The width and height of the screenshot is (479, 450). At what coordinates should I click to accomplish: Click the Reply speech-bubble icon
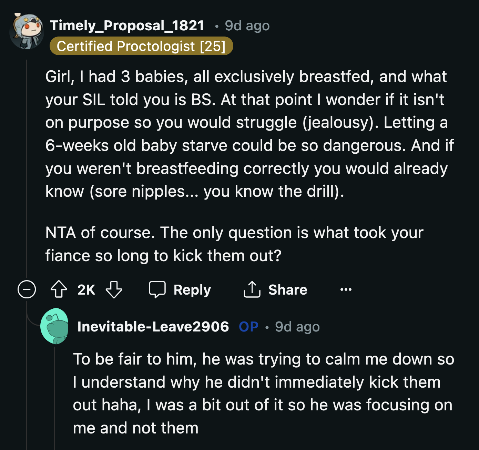pos(157,289)
